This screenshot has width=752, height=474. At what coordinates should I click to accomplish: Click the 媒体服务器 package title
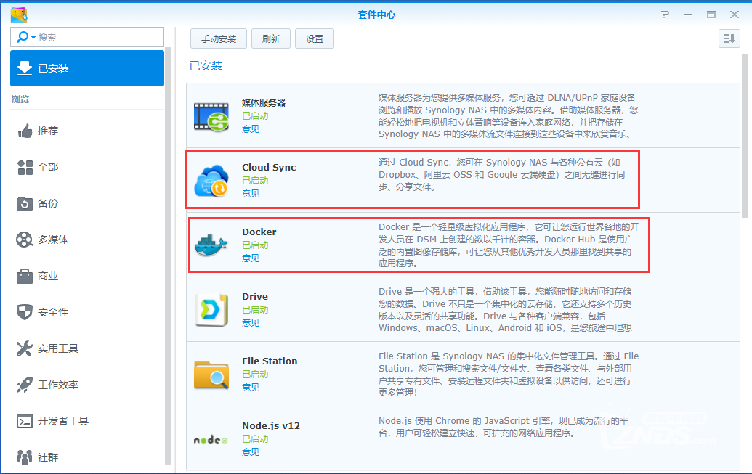coord(264,102)
